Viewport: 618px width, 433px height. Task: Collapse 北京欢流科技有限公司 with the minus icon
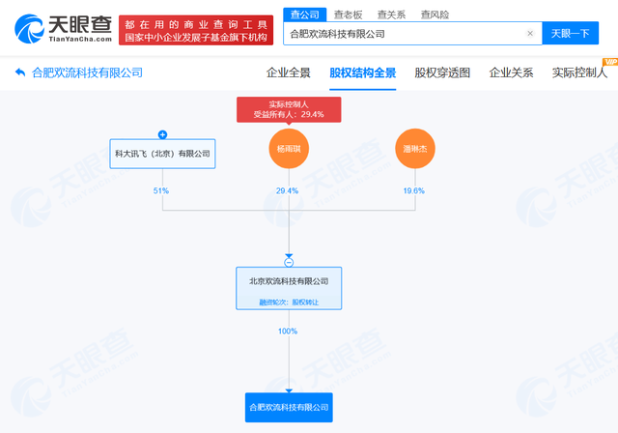pyautogui.click(x=289, y=263)
